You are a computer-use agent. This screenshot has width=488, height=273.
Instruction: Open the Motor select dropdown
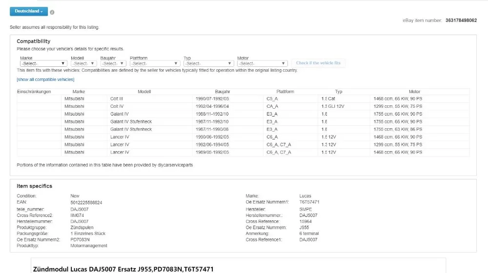pyautogui.click(x=262, y=63)
